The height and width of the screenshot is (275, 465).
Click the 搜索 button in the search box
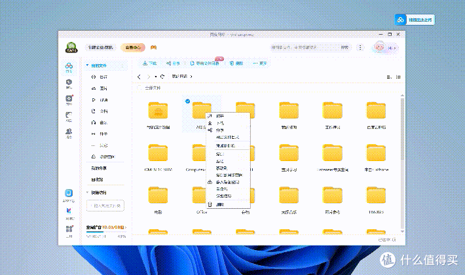pyautogui.click(x=344, y=47)
